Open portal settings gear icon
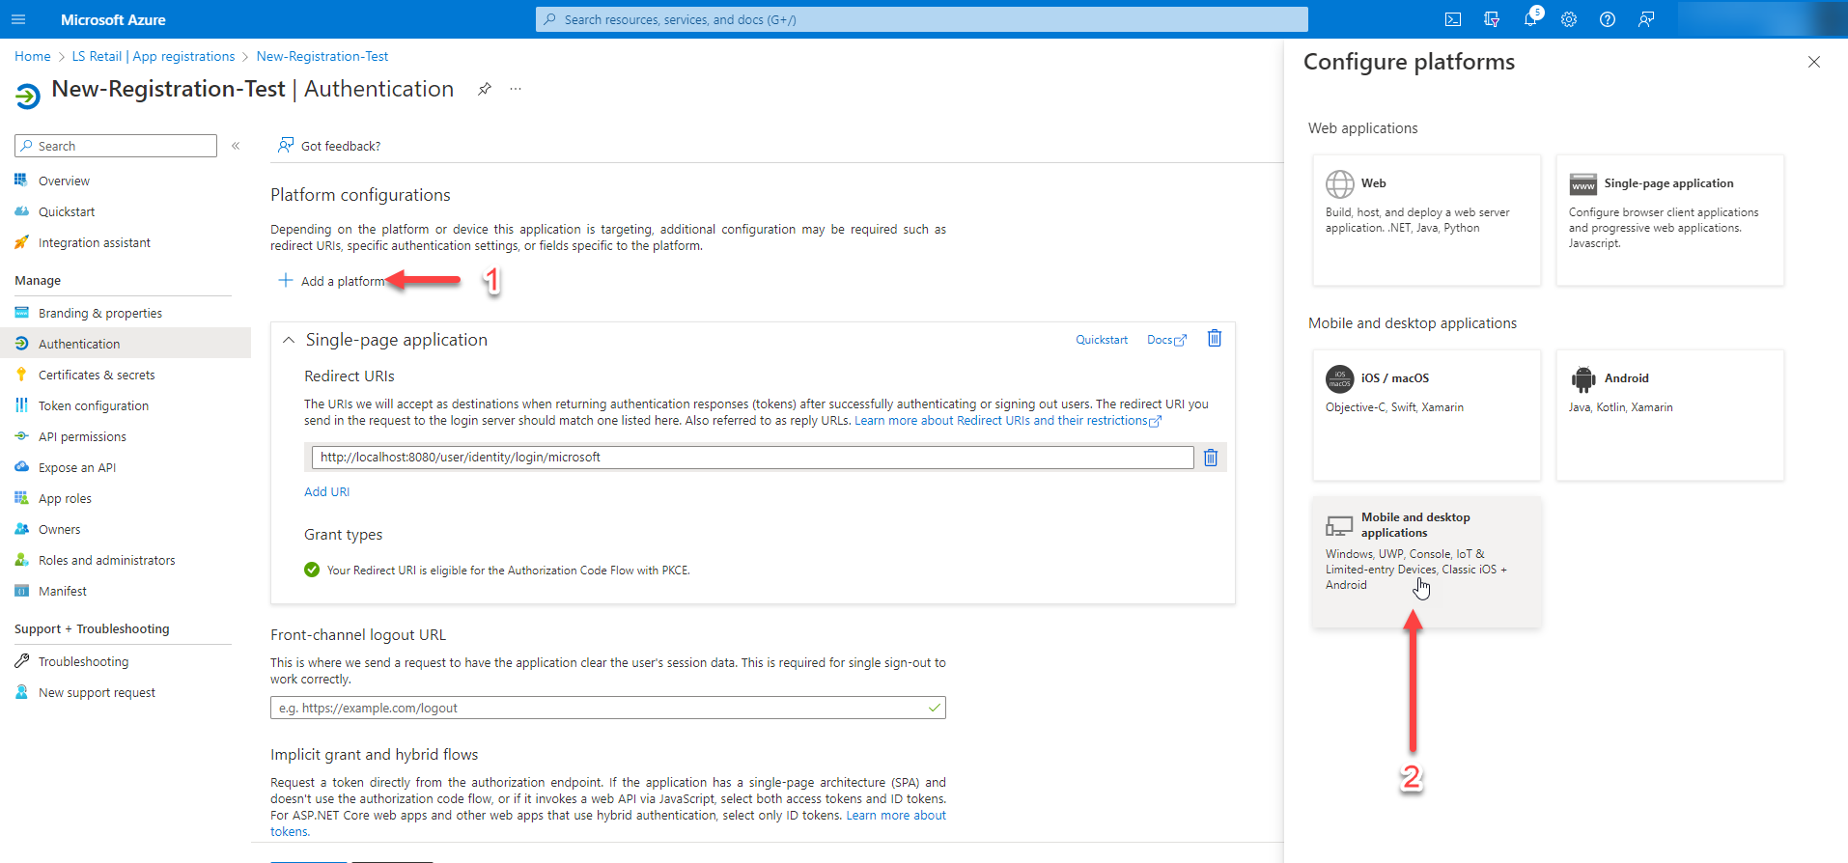Screen dimensions: 1848x863 [x=1569, y=19]
